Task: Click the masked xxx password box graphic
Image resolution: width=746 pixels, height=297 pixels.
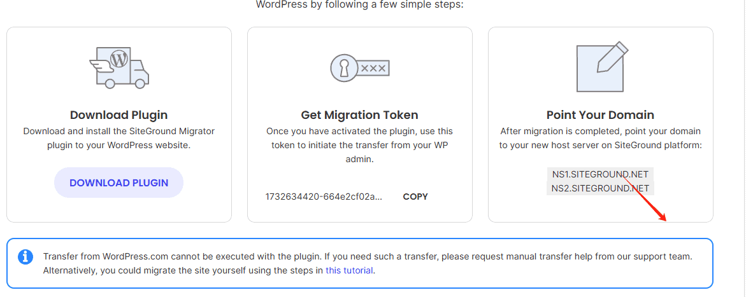Action: 373,68
